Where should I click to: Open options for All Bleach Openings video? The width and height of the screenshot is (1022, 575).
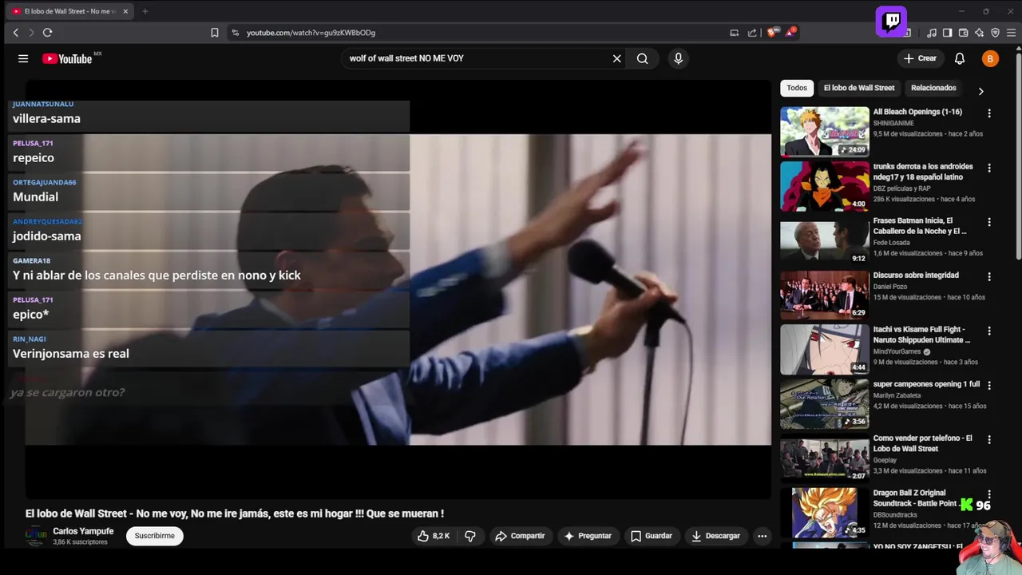coord(989,113)
